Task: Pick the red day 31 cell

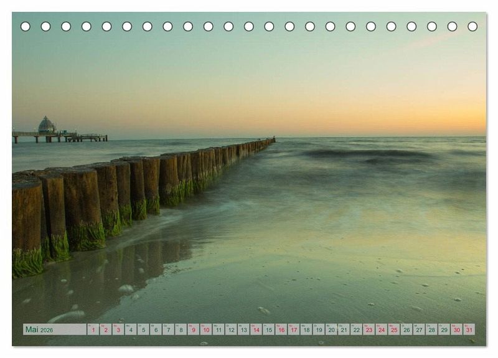Action: [469, 329]
